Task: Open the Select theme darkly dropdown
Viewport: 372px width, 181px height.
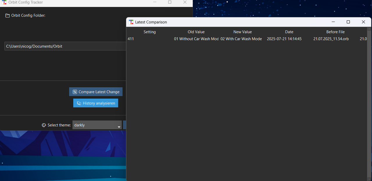Action: [x=97, y=125]
